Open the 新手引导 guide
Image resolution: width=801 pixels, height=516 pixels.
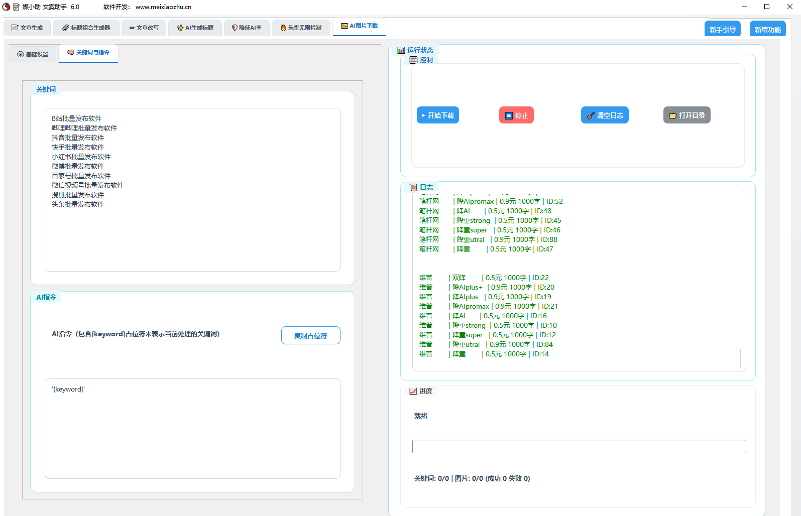pyautogui.click(x=722, y=30)
